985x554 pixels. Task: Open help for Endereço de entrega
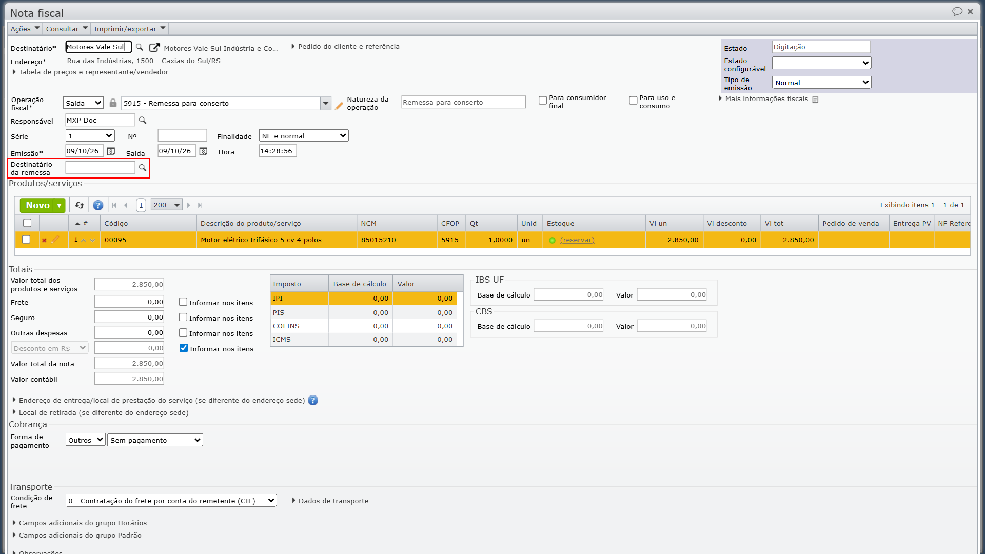(x=313, y=401)
